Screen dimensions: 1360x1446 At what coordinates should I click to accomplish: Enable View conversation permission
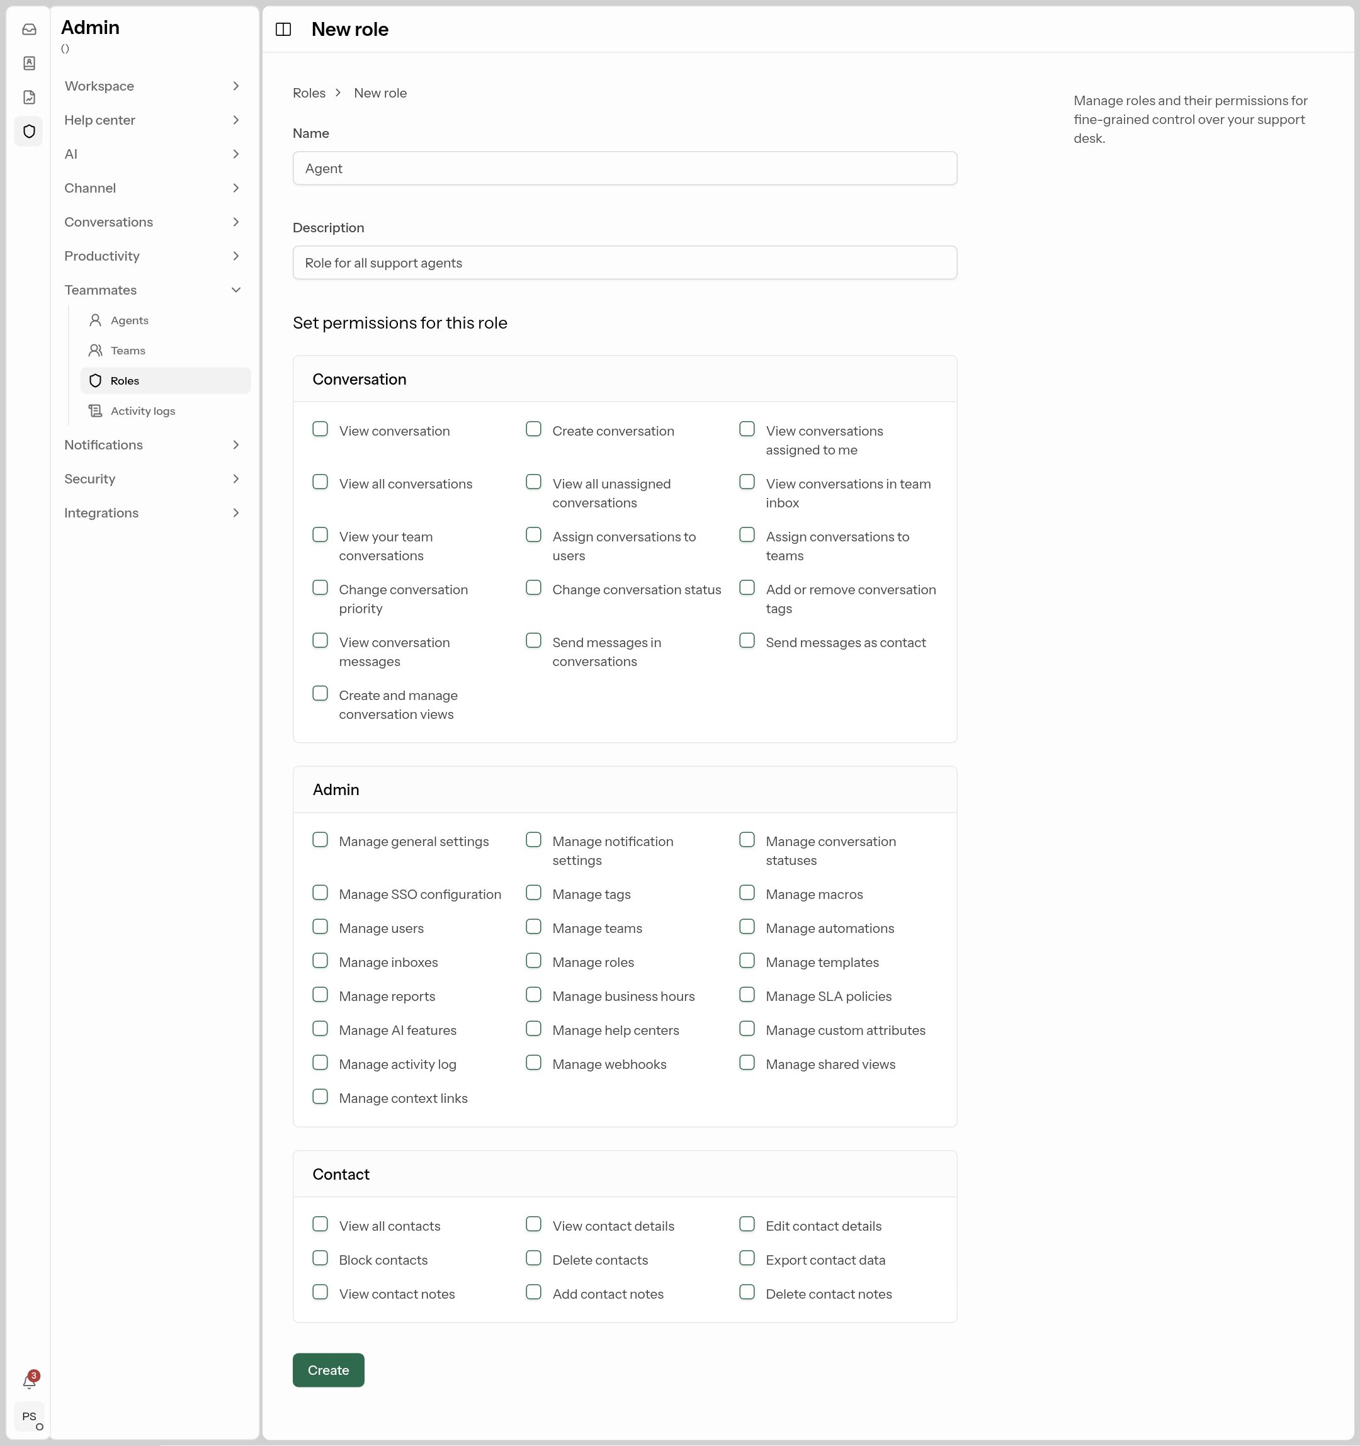pyautogui.click(x=320, y=429)
